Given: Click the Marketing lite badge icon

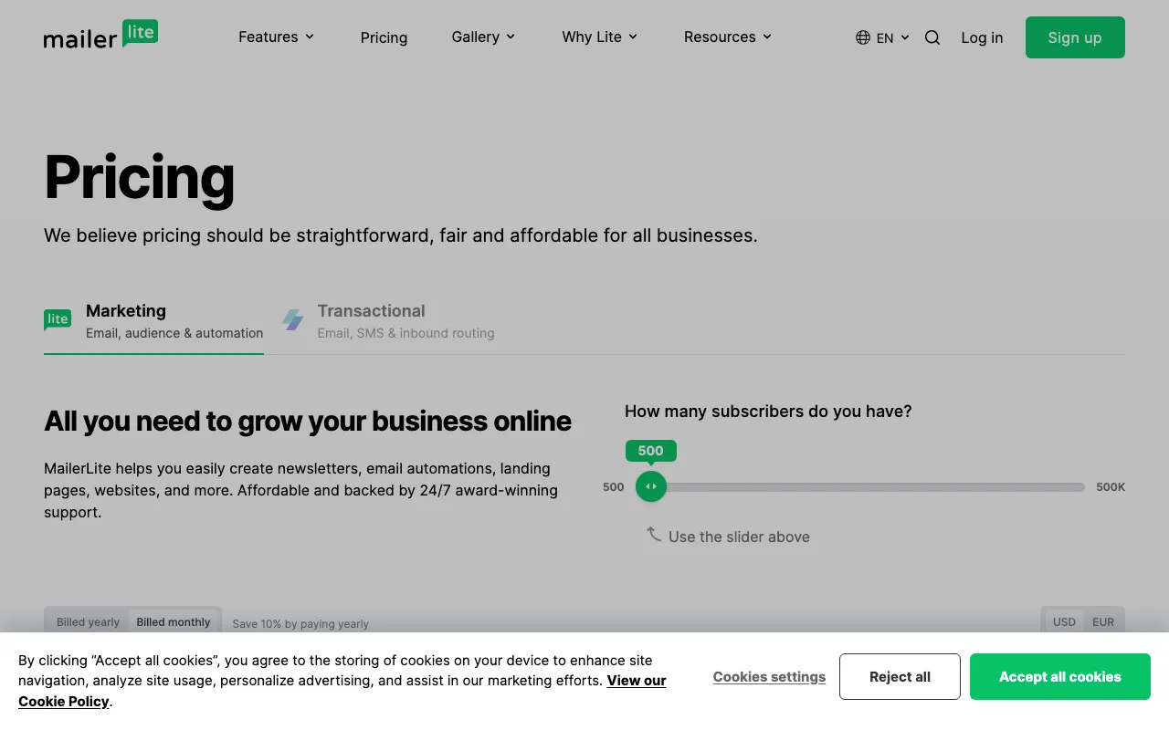Looking at the screenshot, I should (x=58, y=320).
